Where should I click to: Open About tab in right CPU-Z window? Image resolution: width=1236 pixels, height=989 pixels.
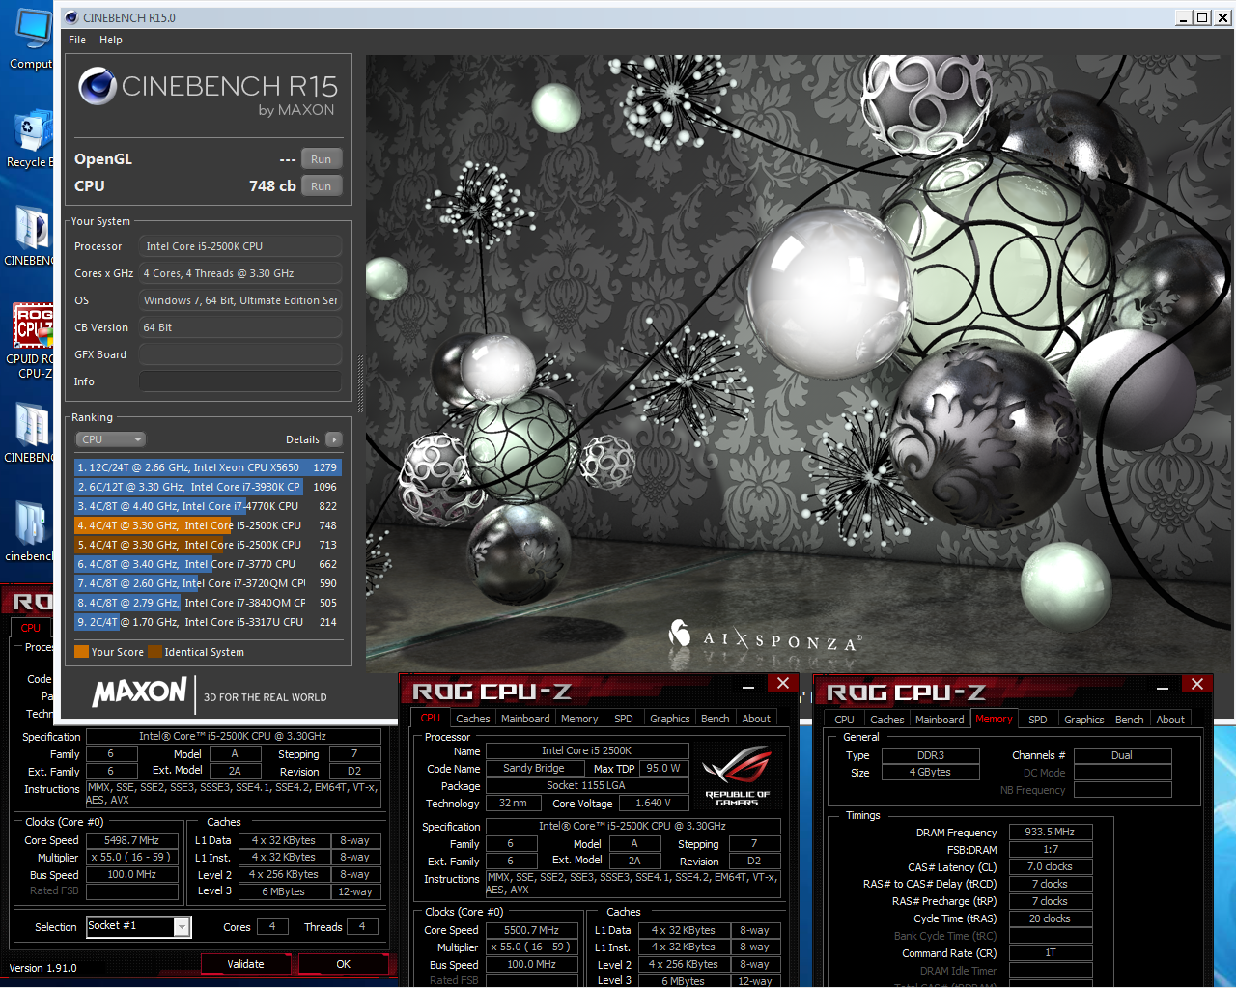coord(1170,720)
